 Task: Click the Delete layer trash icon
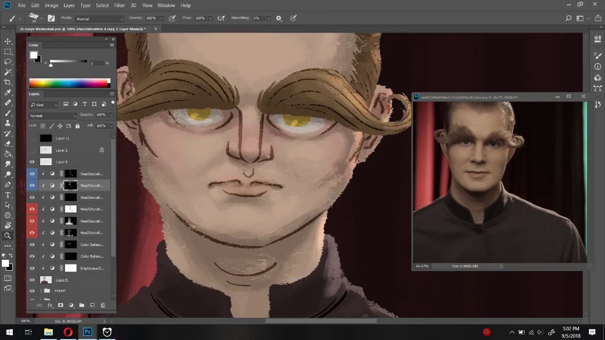tap(103, 306)
